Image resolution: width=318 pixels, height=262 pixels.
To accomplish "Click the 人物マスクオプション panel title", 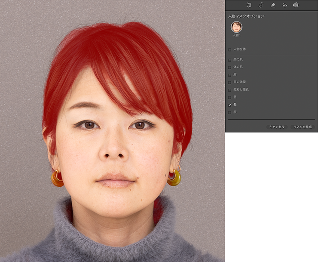I will coord(246,16).
